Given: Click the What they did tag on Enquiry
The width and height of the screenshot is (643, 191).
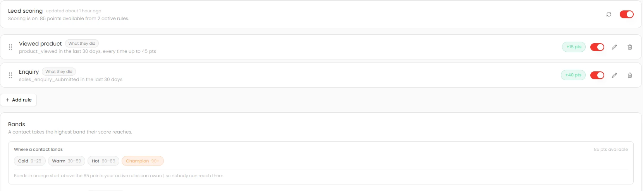Looking at the screenshot, I should click(59, 72).
